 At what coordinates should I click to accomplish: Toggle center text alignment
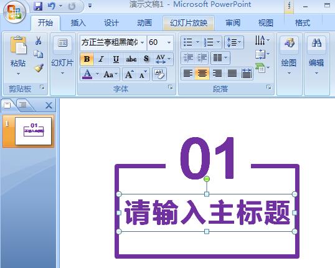[202, 74]
